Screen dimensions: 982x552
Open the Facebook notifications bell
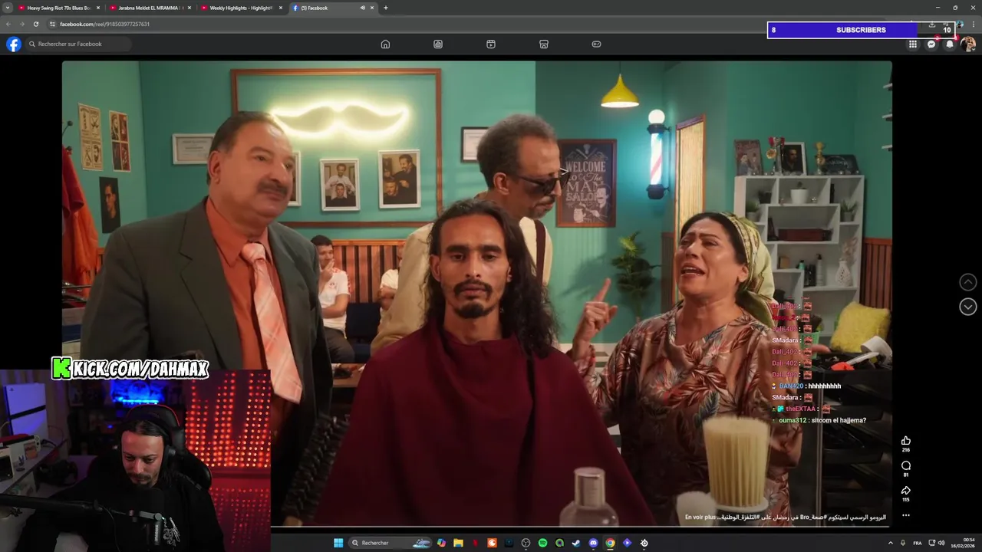tap(950, 44)
